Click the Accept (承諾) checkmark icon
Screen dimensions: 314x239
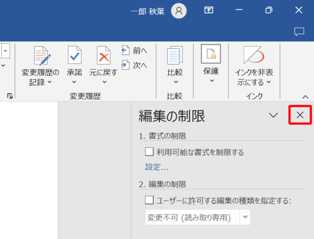(75, 55)
